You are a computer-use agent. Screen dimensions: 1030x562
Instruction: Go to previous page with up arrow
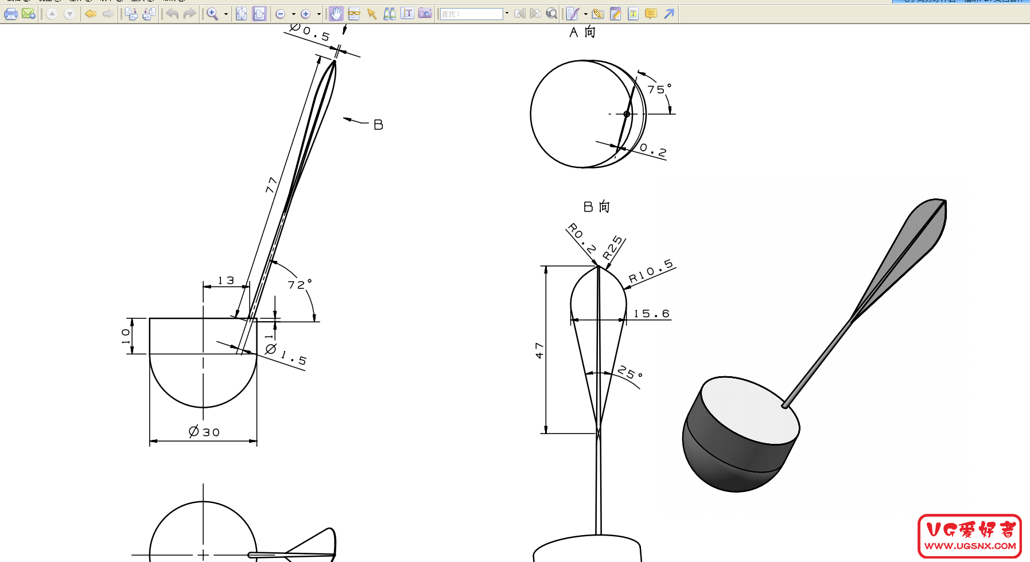coord(52,14)
